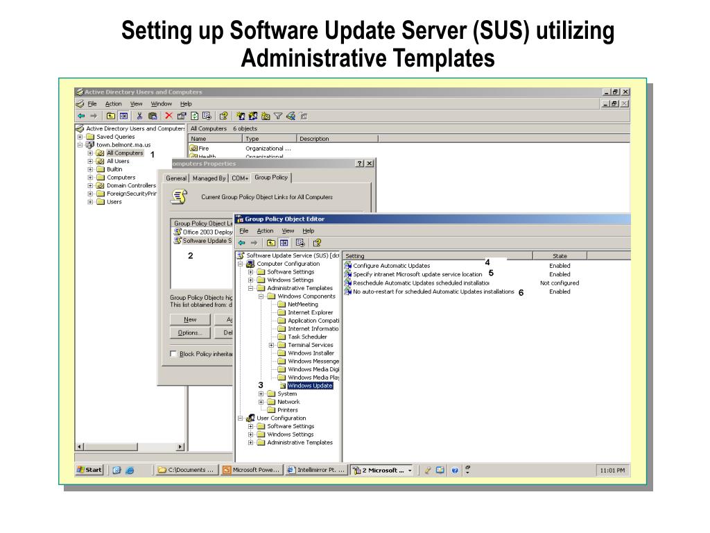This screenshot has width=710, height=533.
Task: Switch to the COM+ tab
Action: (x=239, y=178)
